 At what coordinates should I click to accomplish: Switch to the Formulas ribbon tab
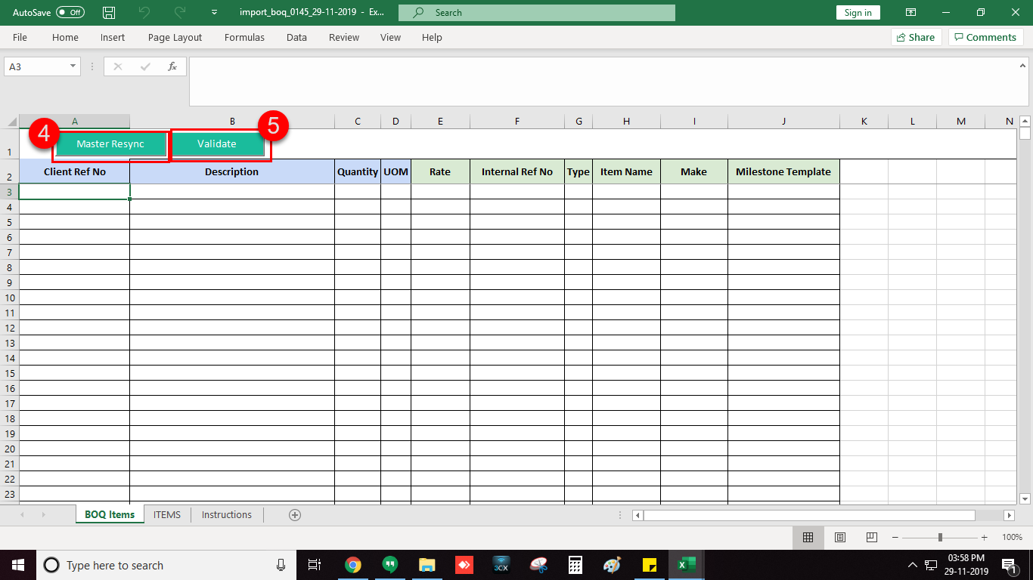[244, 37]
